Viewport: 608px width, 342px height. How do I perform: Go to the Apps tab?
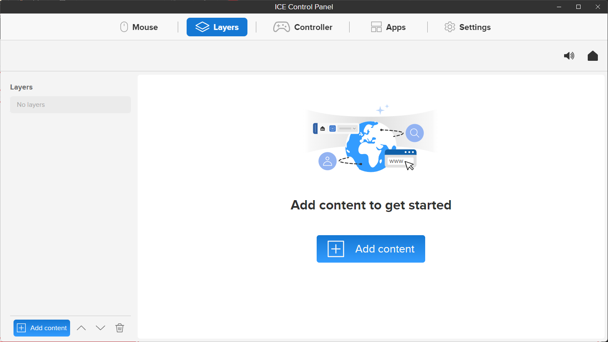click(388, 27)
